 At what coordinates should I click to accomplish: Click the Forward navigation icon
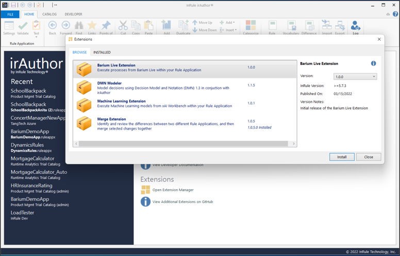(66, 25)
